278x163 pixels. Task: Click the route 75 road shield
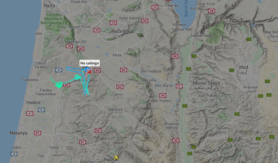[97, 30]
